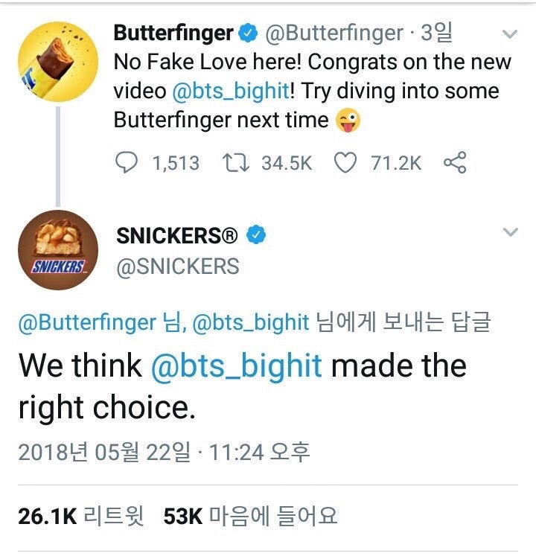Click Butterfinger verified badge
The height and width of the screenshot is (559, 536).
(246, 33)
